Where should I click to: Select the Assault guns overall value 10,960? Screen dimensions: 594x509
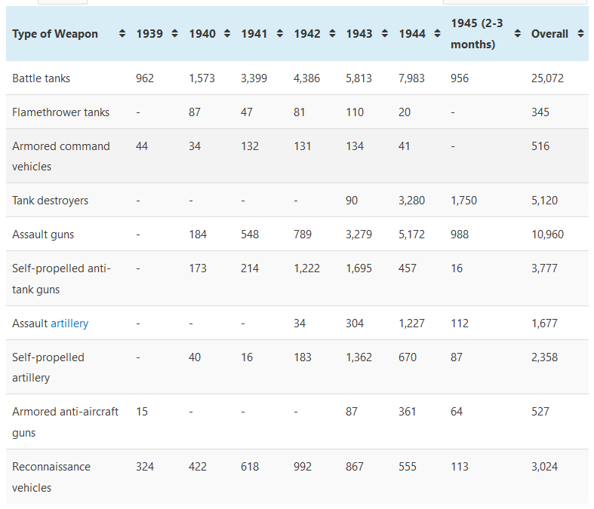pos(547,235)
